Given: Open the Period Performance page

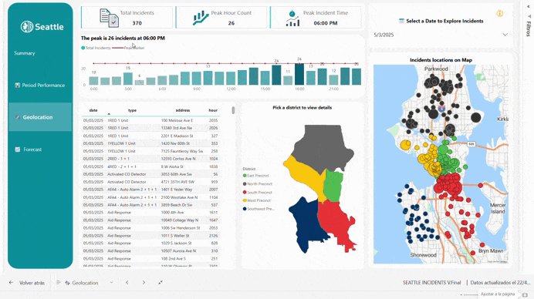Looking at the screenshot, I should pos(43,85).
